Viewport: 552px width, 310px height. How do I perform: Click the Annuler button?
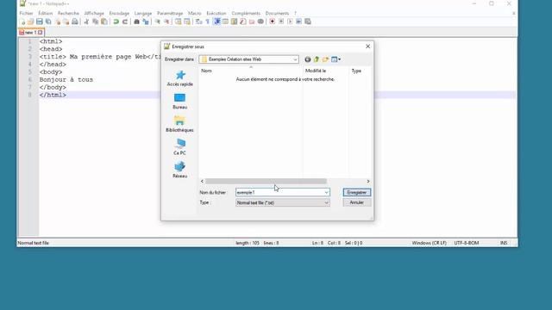(x=356, y=202)
